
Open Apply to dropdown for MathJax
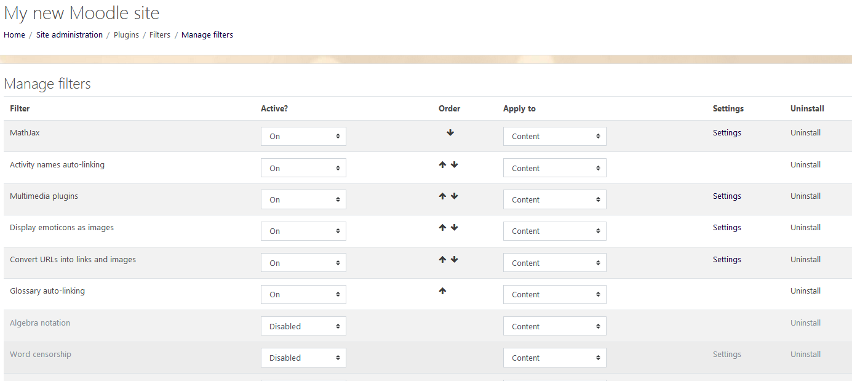tap(555, 136)
